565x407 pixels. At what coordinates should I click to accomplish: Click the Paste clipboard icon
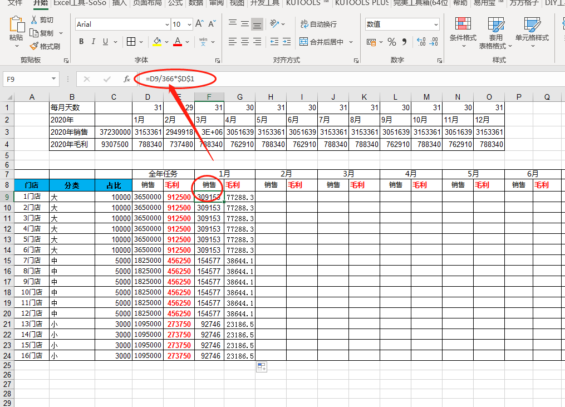pyautogui.click(x=17, y=24)
